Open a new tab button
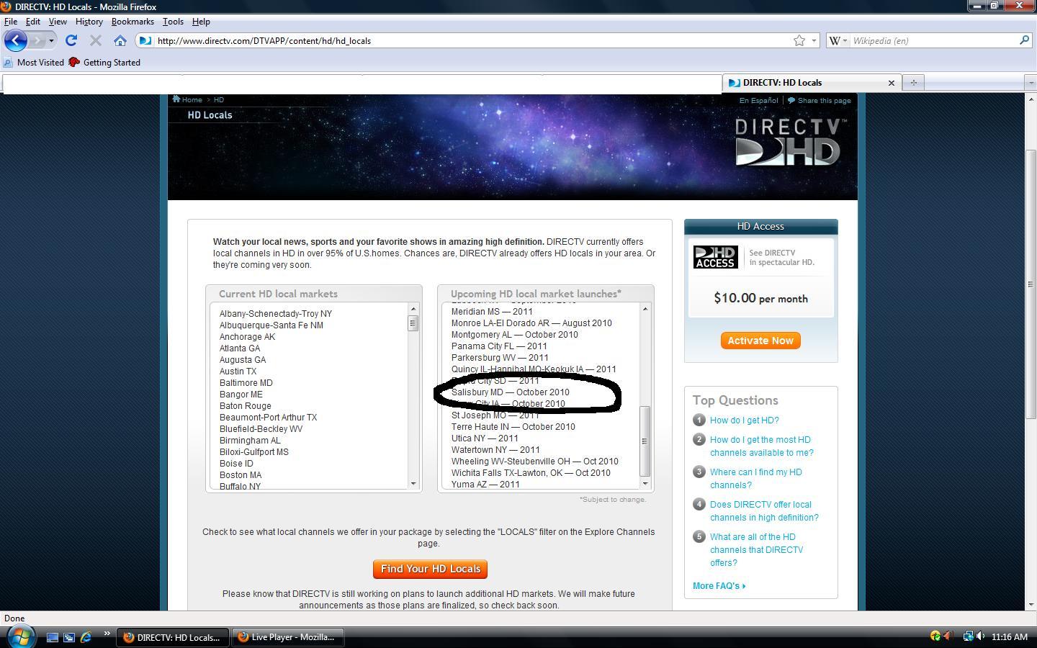Viewport: 1037px width, 648px height. (914, 83)
